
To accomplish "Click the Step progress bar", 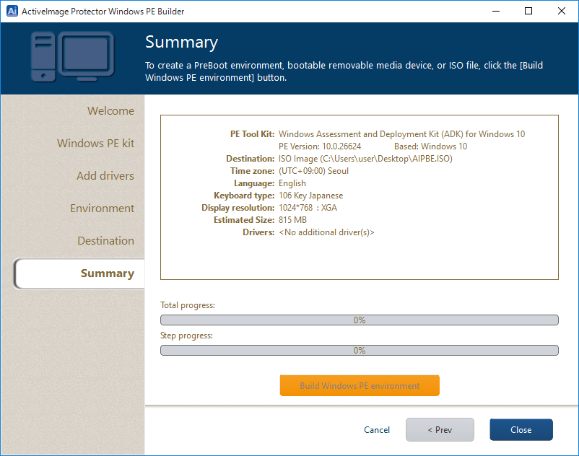I will pyautogui.click(x=359, y=351).
